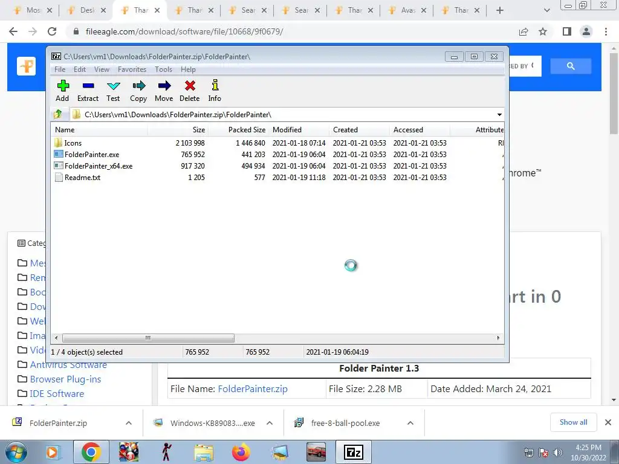The width and height of the screenshot is (619, 464).
Task: Click the volume icon in system tray
Action: click(558, 453)
